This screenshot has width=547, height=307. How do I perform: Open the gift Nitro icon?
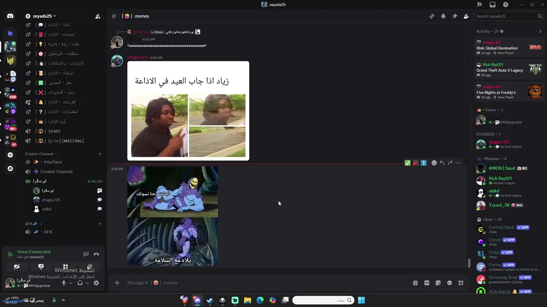click(x=415, y=283)
